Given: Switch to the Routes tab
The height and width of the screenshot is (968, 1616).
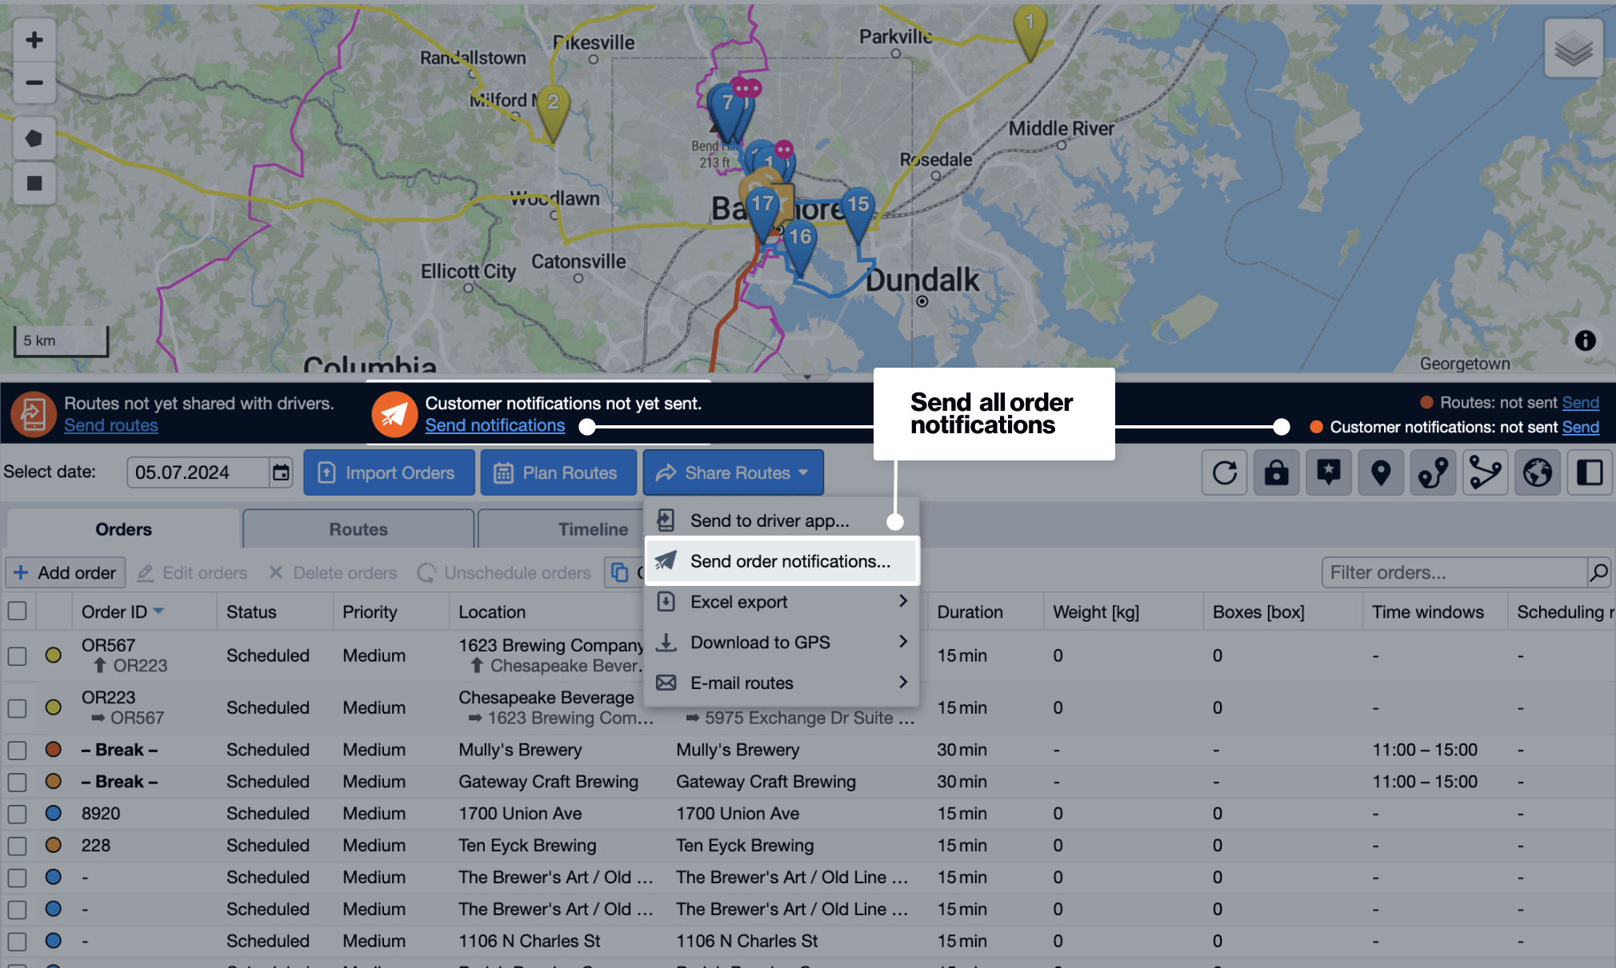Looking at the screenshot, I should 358,529.
